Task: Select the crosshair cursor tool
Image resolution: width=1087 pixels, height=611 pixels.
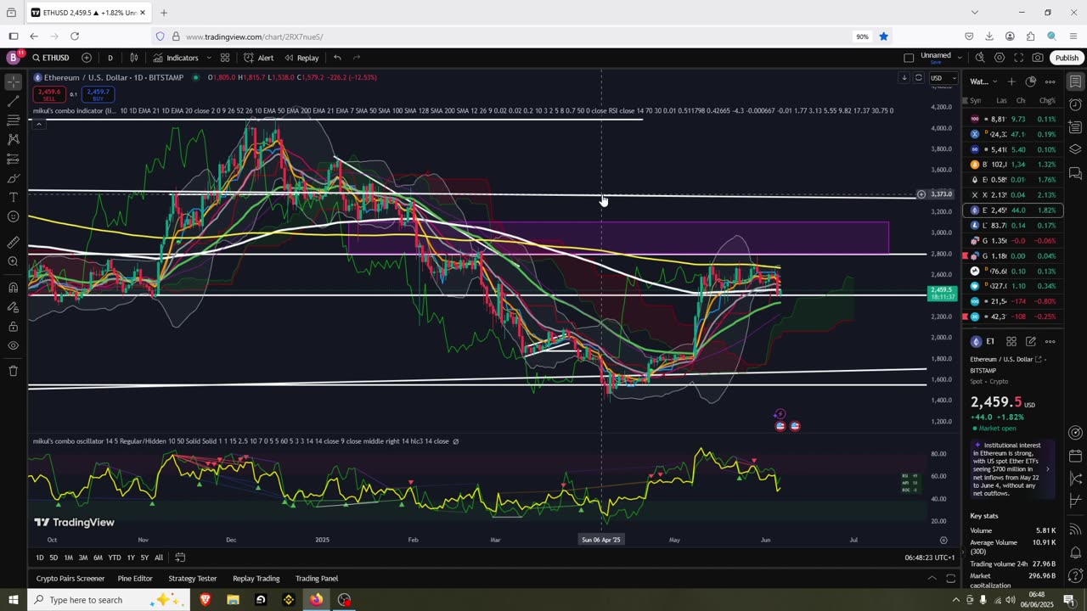Action: [13, 82]
